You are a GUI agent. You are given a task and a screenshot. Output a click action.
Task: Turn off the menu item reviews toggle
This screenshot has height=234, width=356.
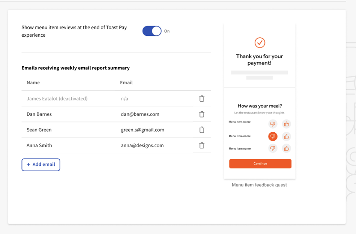[152, 31]
